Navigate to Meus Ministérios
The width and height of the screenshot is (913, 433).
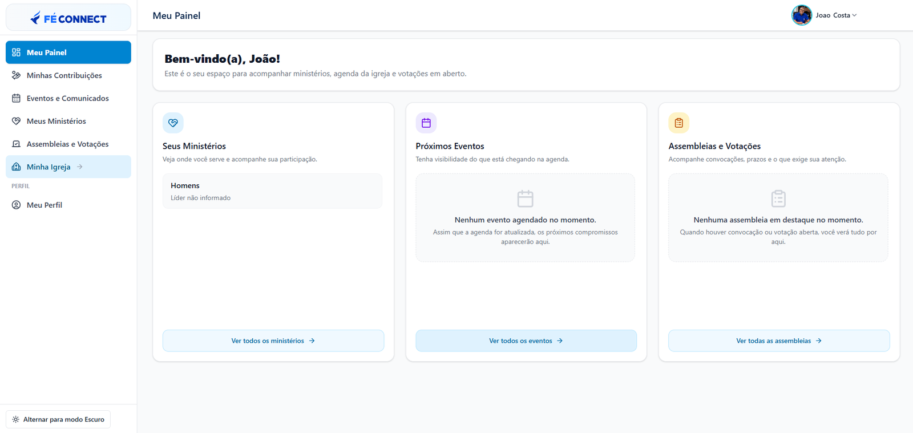click(68, 121)
